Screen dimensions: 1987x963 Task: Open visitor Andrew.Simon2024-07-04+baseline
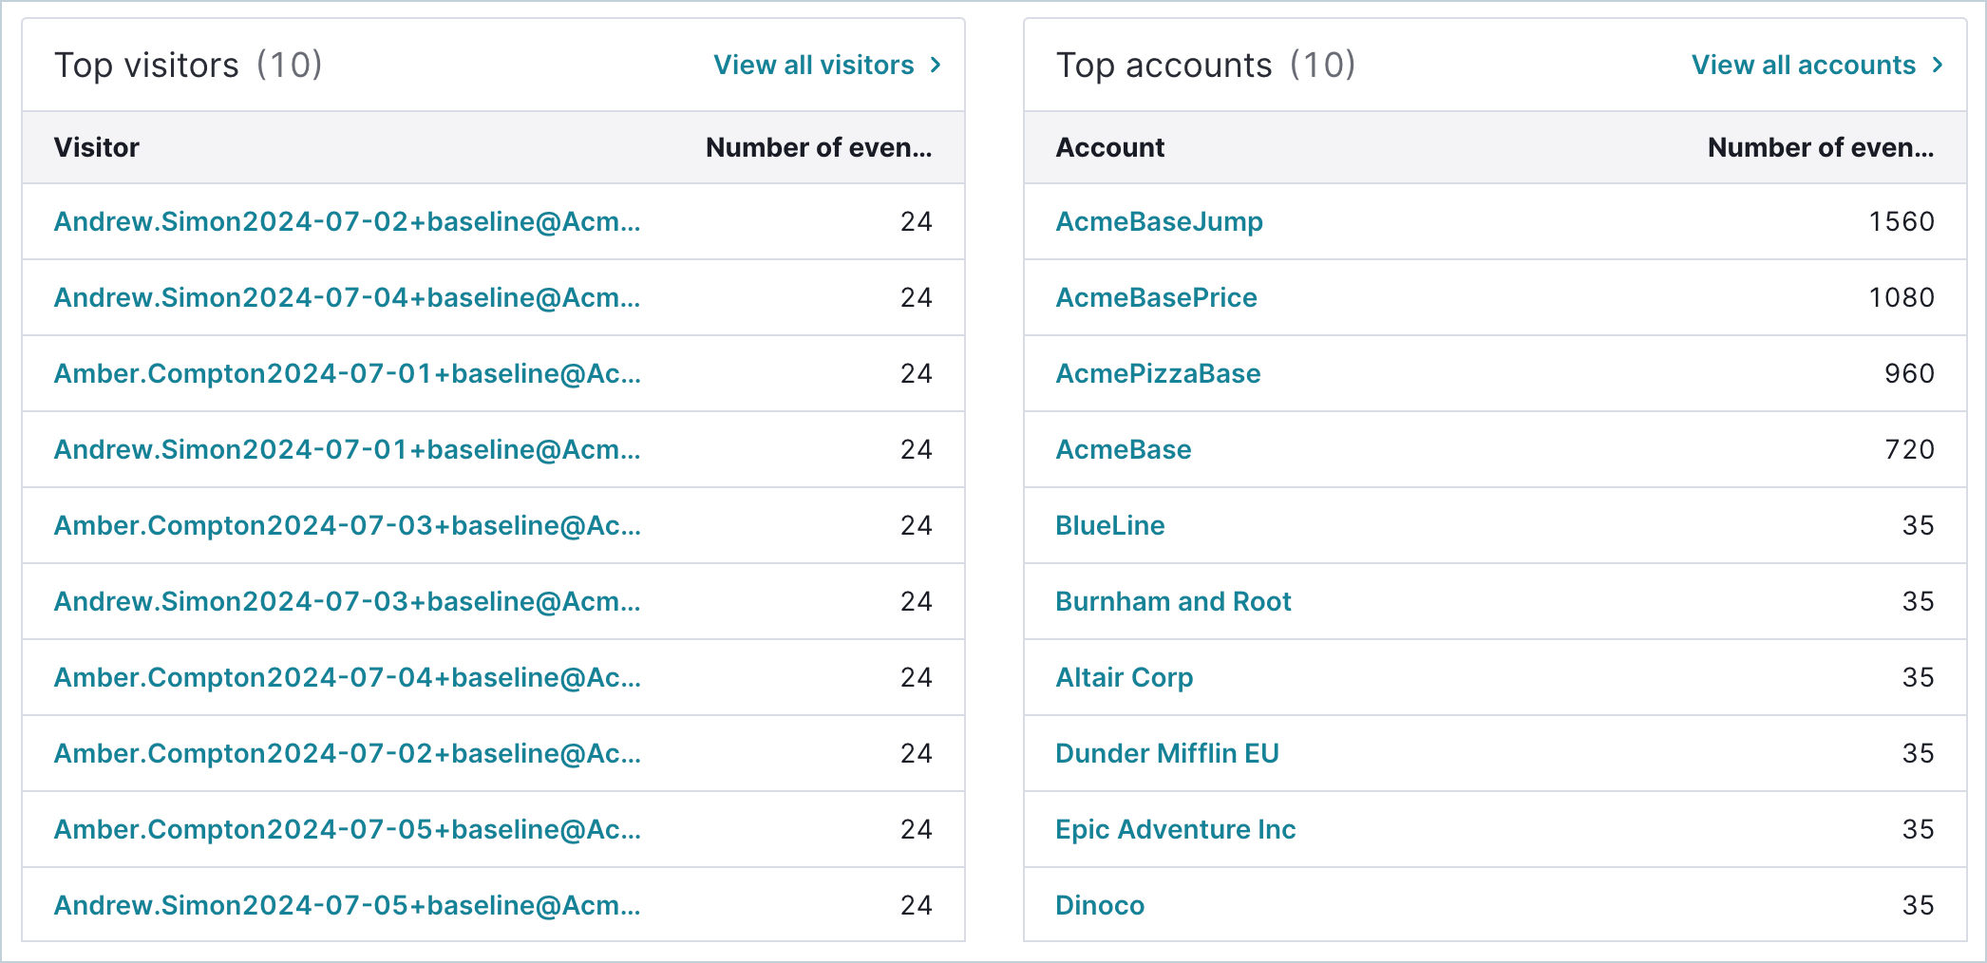tap(348, 297)
